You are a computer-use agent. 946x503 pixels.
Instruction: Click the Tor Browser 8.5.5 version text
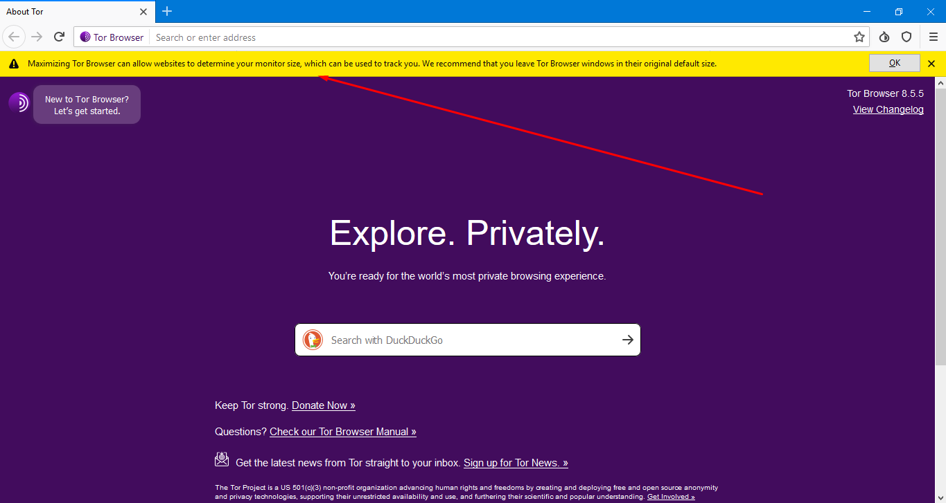point(885,93)
